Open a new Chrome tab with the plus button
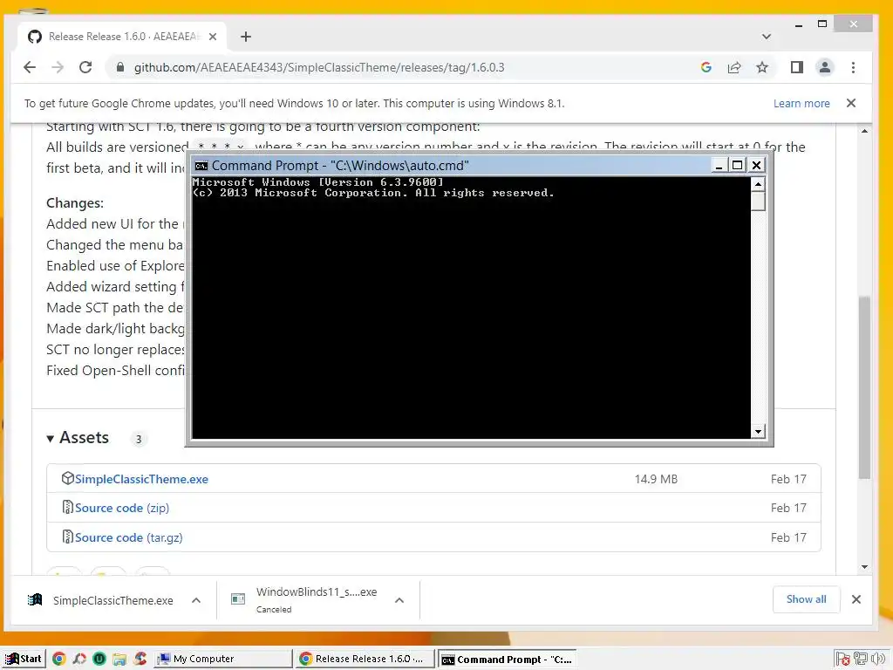The height and width of the screenshot is (670, 893). click(245, 37)
